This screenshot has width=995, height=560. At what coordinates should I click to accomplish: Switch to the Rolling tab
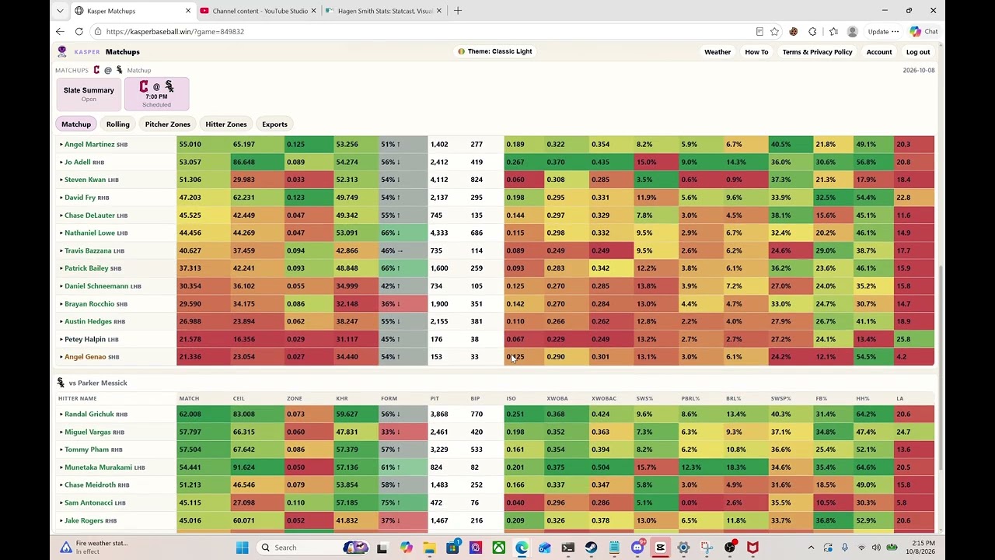click(118, 124)
